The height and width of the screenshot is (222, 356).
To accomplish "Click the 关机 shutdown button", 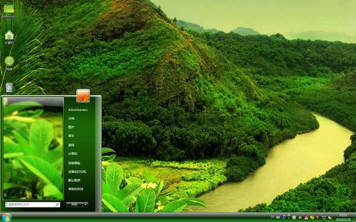I will pyautogui.click(x=75, y=205).
